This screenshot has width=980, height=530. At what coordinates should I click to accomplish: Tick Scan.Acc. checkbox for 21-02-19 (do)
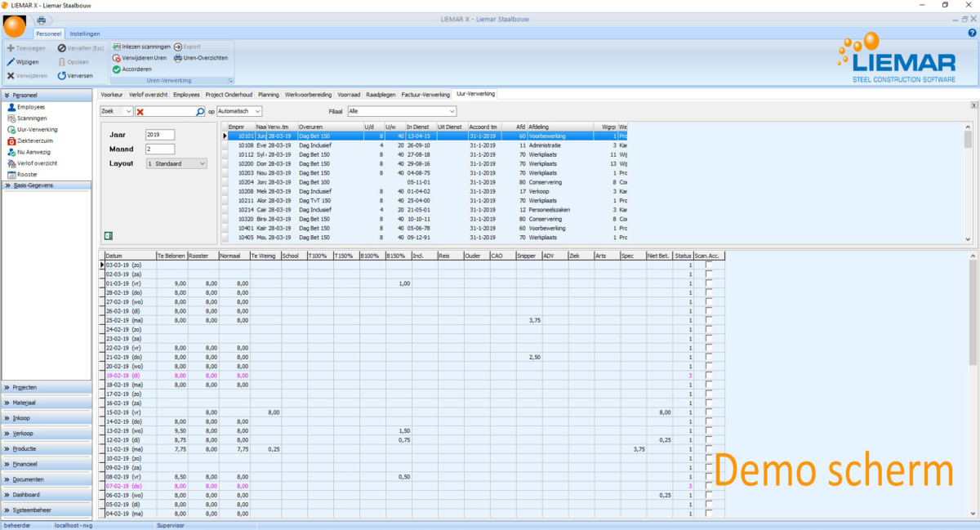(708, 357)
